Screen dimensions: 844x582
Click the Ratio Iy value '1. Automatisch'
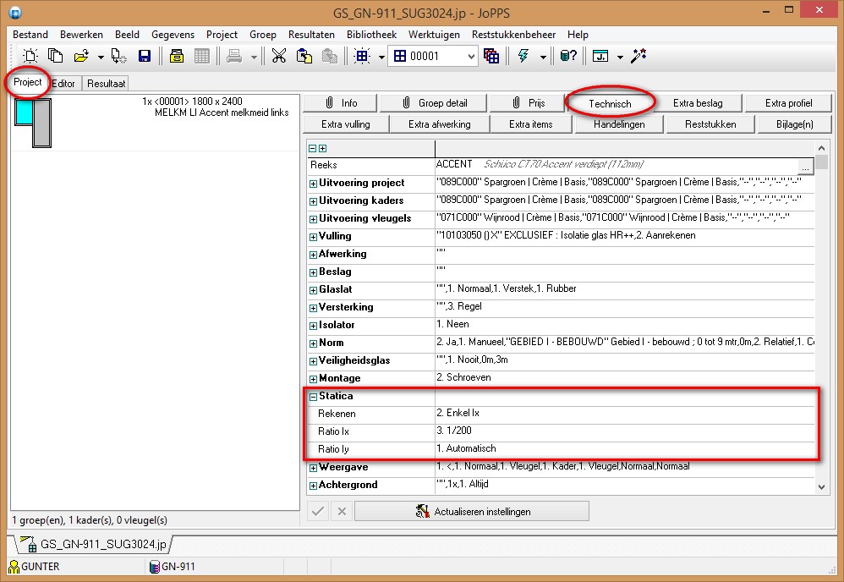coord(466,448)
